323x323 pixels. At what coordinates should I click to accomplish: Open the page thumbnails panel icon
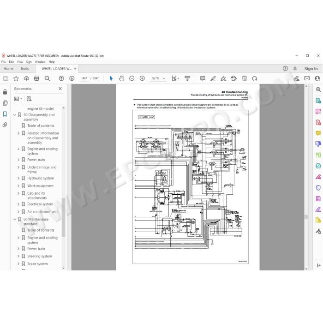coord(5,103)
